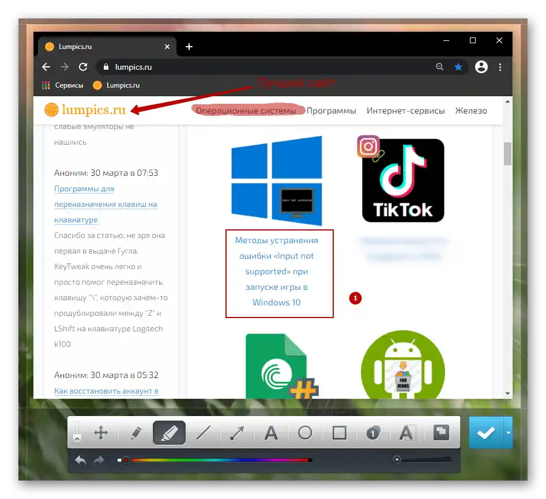
Task: Select the text with dashed border tool
Action: coord(406,433)
